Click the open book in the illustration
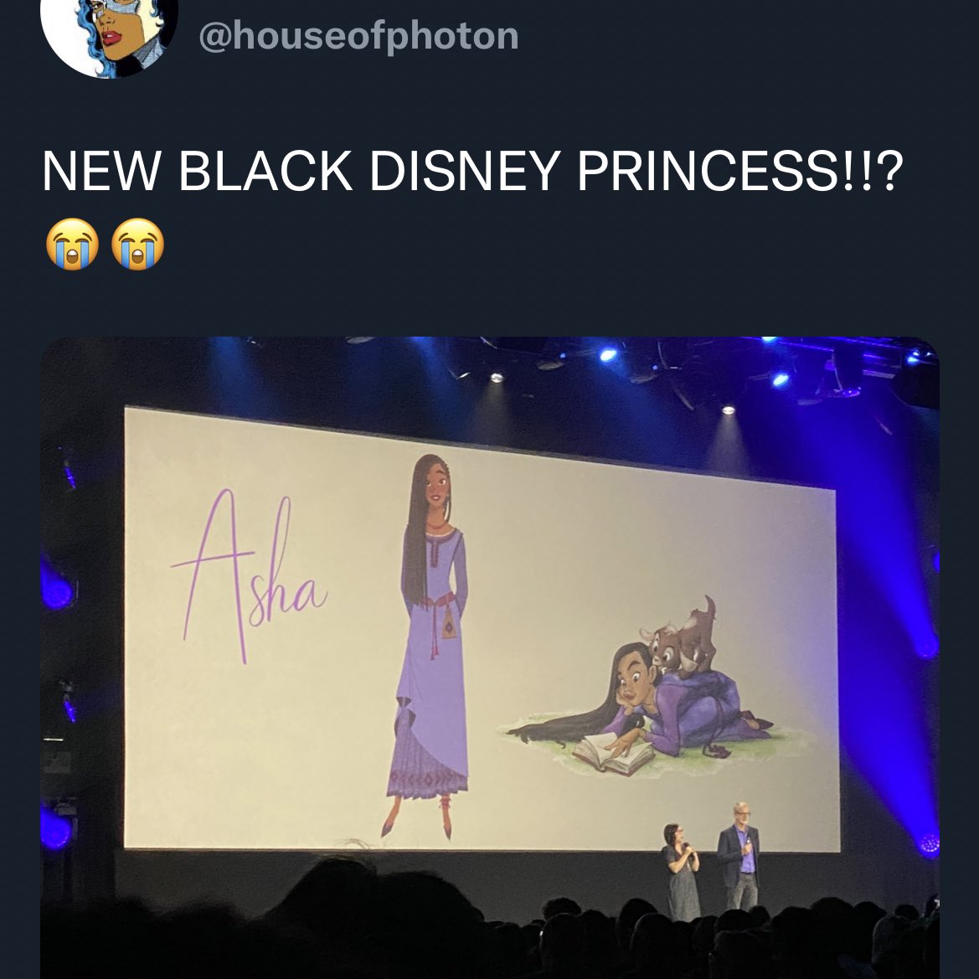Screen dimensions: 979x979 tap(612, 754)
